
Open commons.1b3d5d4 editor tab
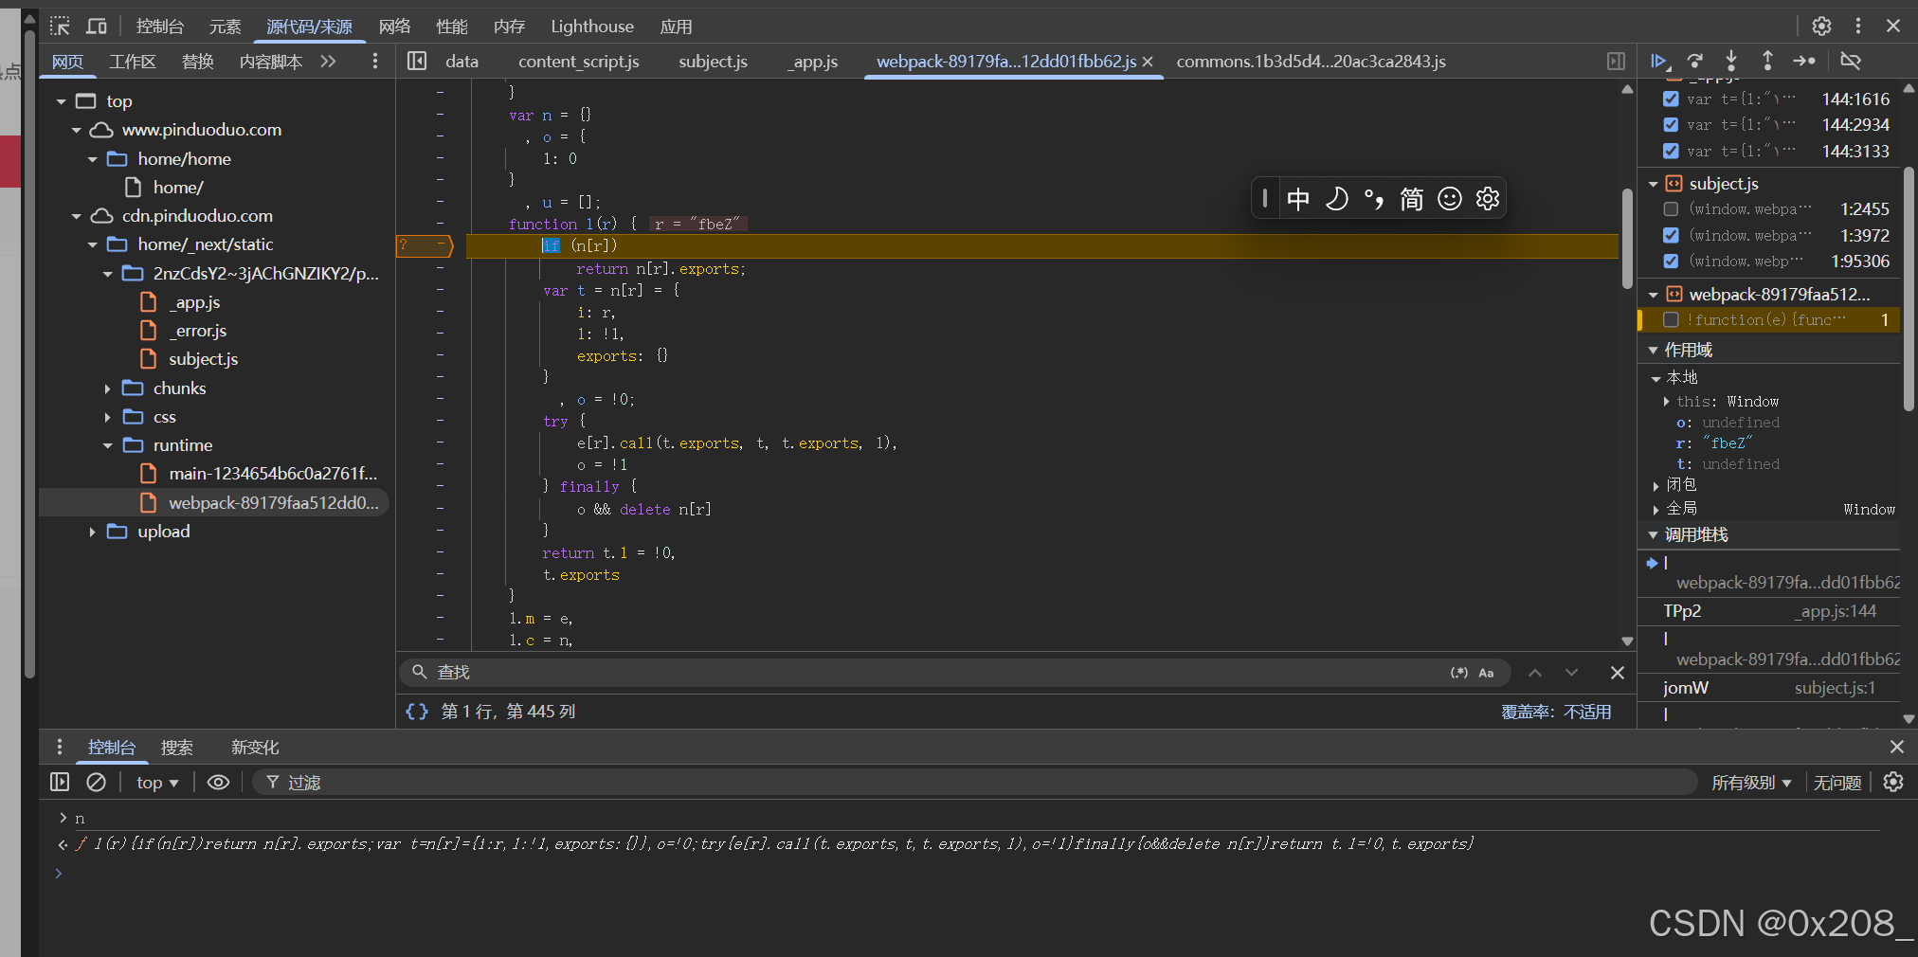coord(1311,62)
